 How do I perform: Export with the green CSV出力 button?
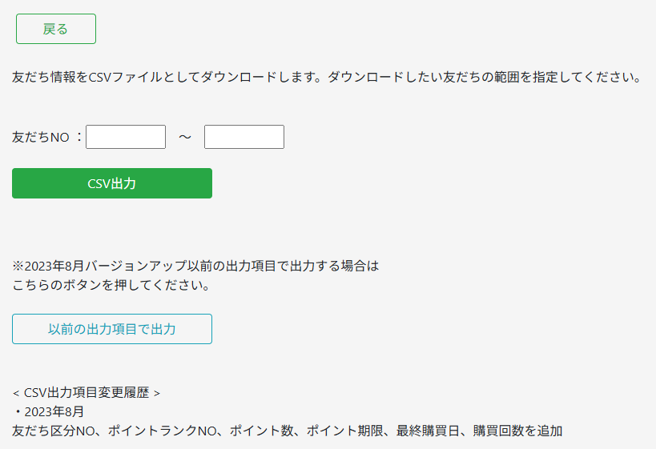click(112, 183)
